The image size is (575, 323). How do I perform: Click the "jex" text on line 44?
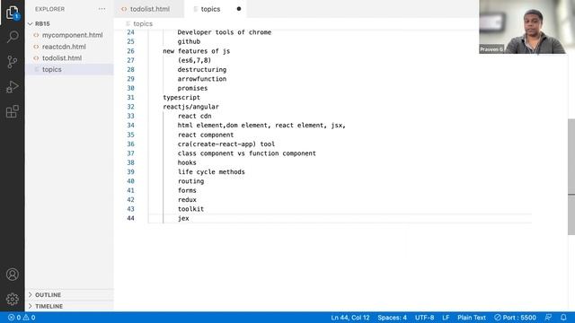tap(183, 218)
